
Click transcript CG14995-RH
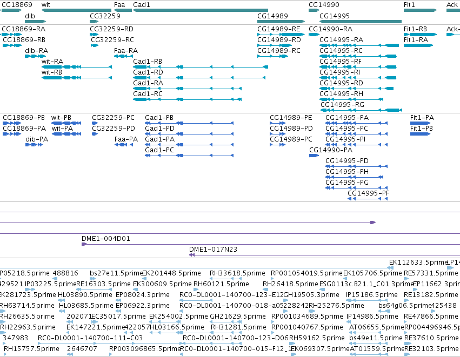tap(351, 100)
